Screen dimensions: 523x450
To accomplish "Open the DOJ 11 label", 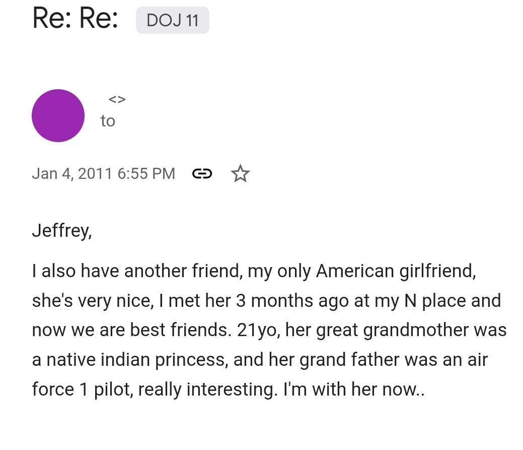I will click(x=172, y=21).
